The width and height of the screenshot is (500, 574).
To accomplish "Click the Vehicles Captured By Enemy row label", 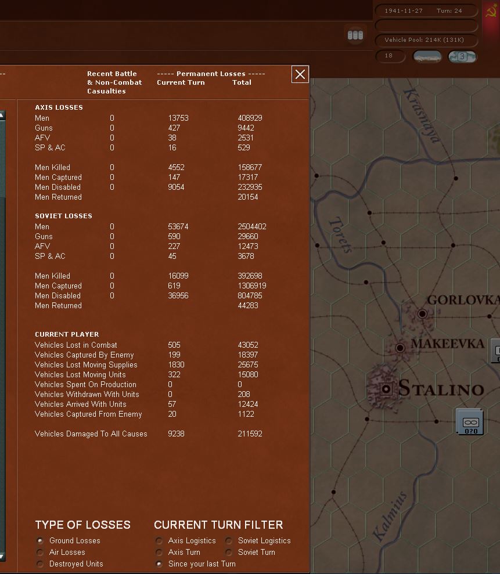I will (x=84, y=355).
